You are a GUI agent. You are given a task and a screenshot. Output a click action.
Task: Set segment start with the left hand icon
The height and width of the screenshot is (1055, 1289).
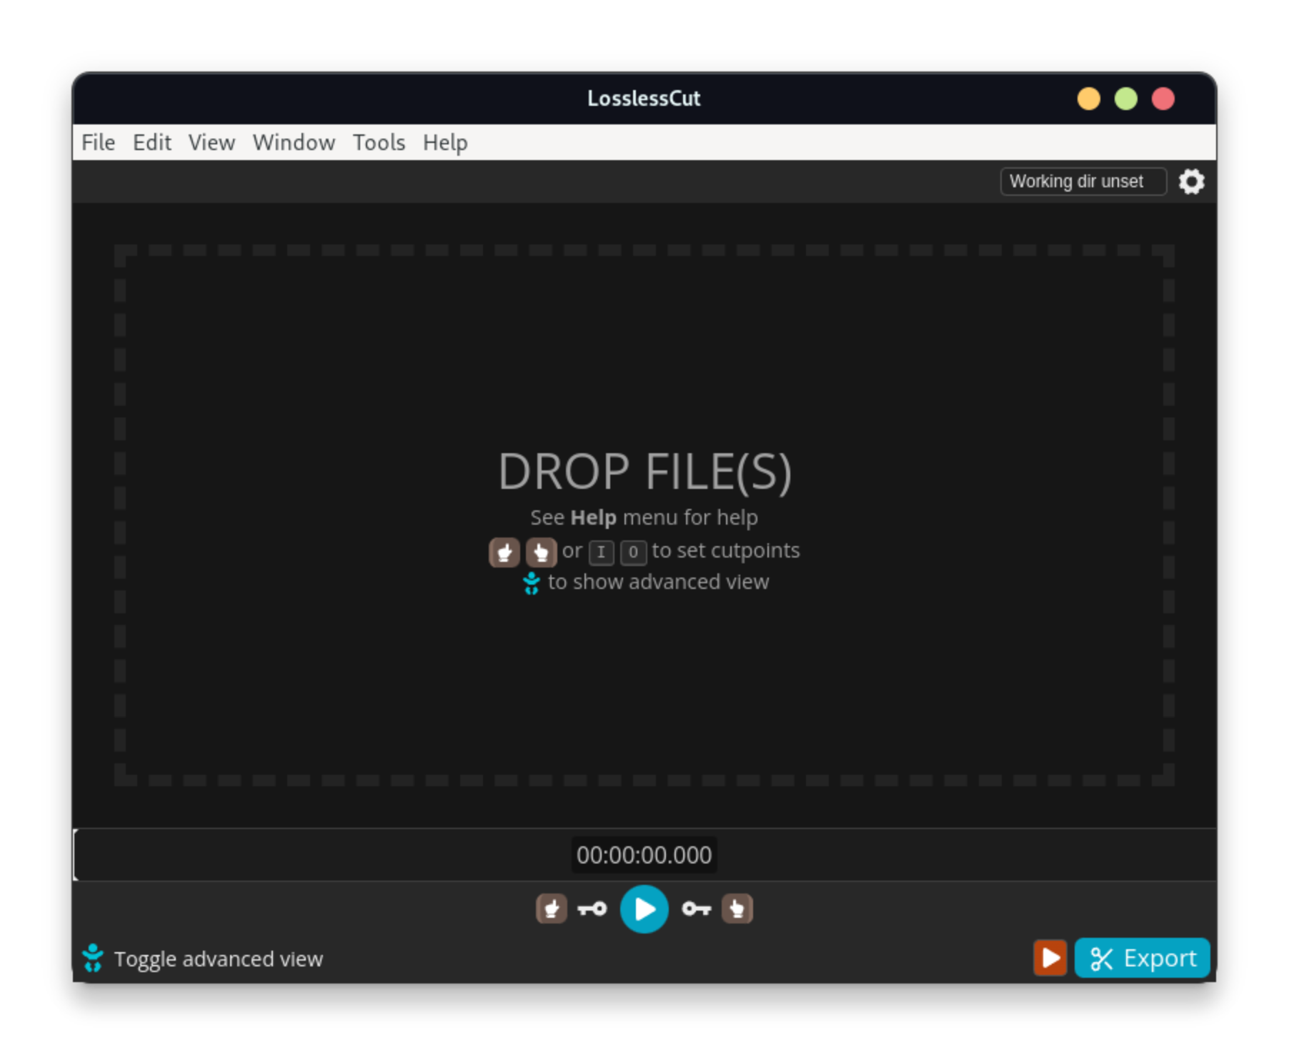(551, 908)
